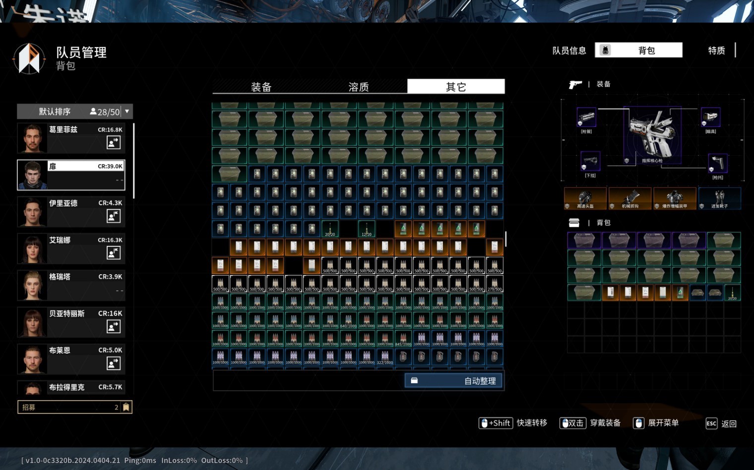Image resolution: width=754 pixels, height=470 pixels.
Task: Click the stock attachment slot [枪托]
Action: pyautogui.click(x=717, y=163)
